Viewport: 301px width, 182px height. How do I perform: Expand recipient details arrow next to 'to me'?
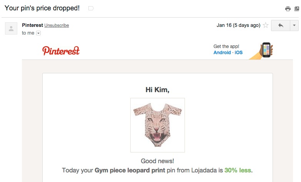point(38,33)
